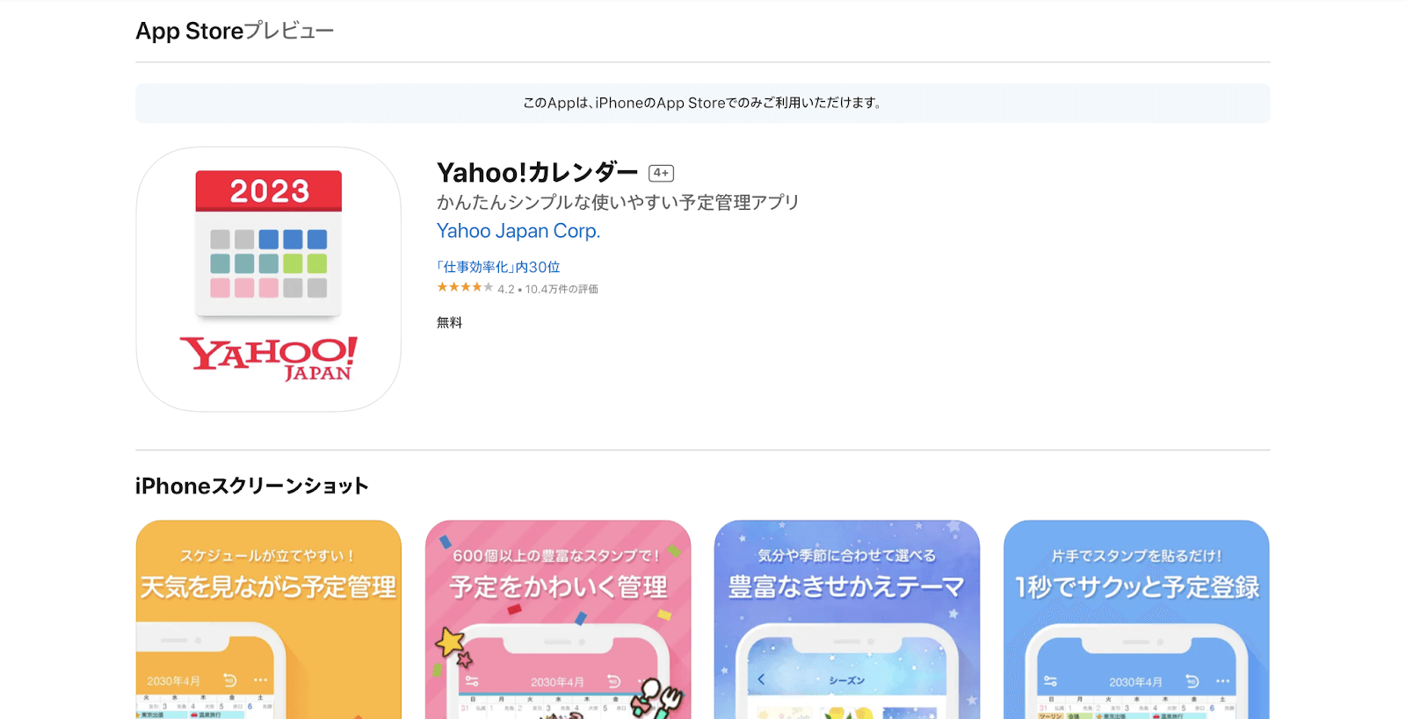Click the Yahoo! Calendar app icon

(x=269, y=279)
